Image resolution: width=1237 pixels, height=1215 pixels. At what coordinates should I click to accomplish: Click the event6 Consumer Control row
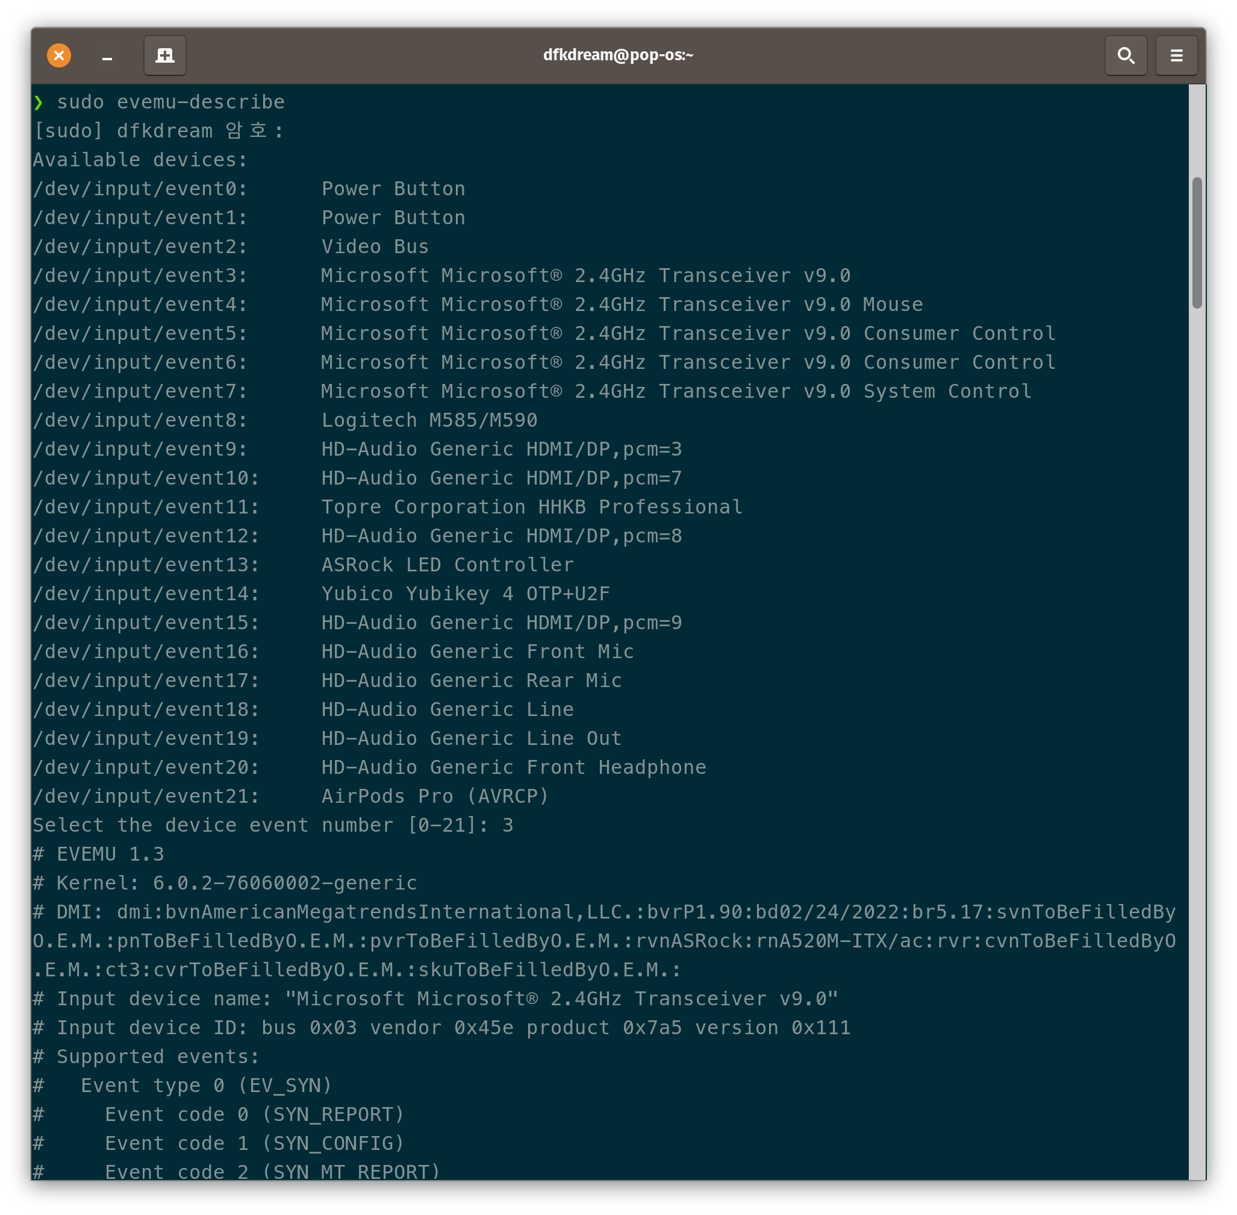tap(544, 362)
